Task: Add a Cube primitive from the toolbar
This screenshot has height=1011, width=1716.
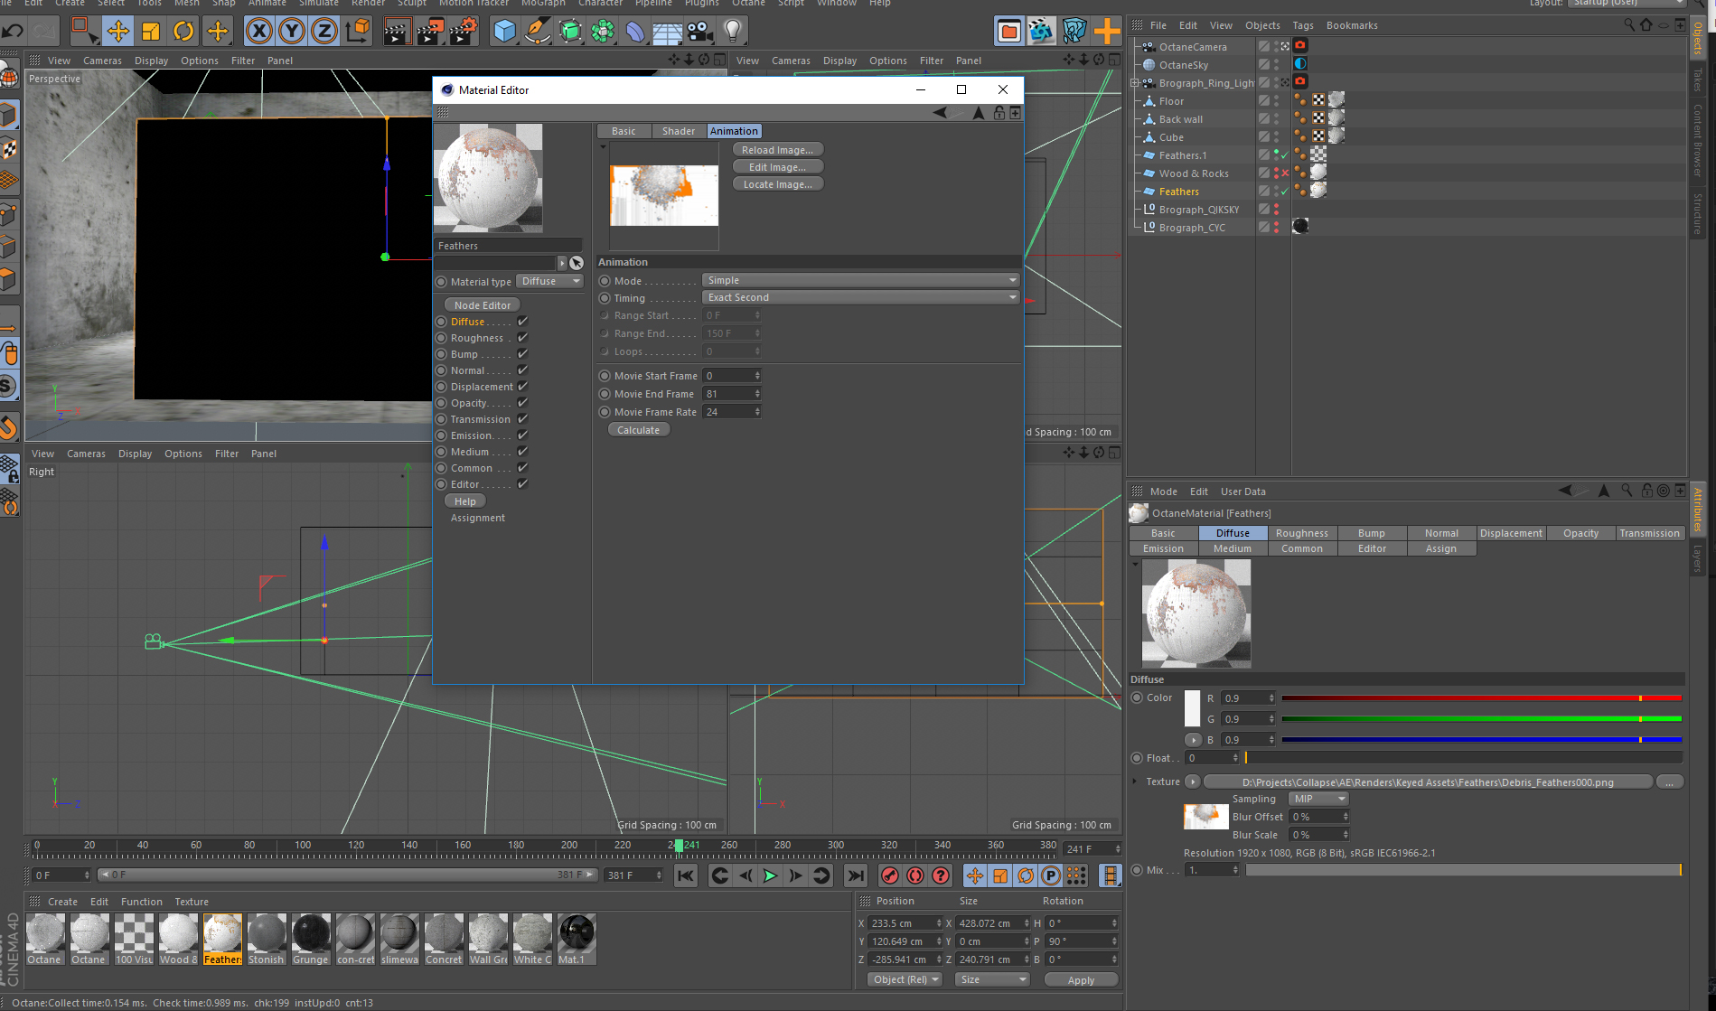Action: [504, 32]
